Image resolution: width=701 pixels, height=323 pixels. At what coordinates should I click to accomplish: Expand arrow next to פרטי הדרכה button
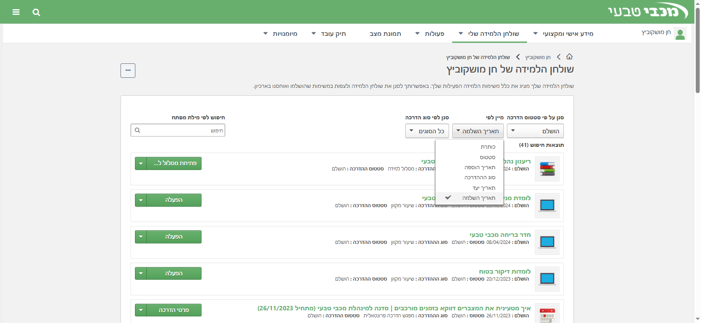point(141,310)
